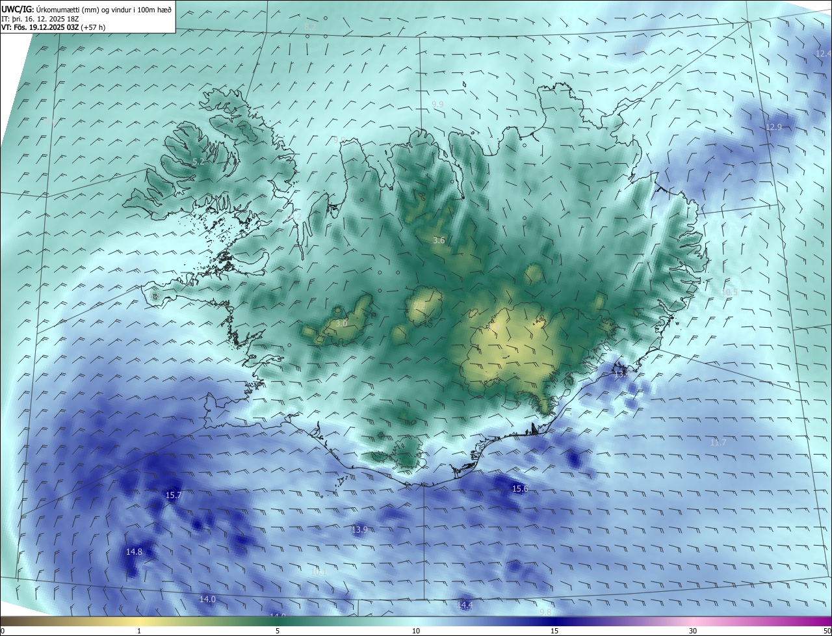Click the 11.7 value label in the southeast
Image resolution: width=832 pixels, height=636 pixels.
coord(718,442)
